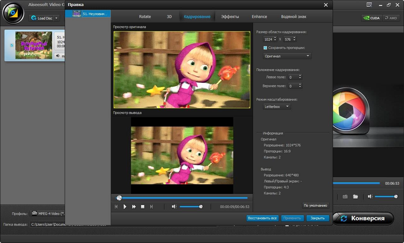Switch to the 3D tab

tap(169, 16)
